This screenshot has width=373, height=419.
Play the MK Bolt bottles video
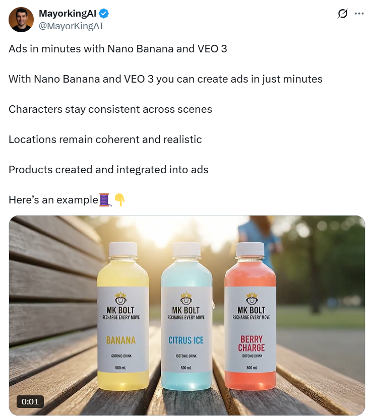coord(187,315)
